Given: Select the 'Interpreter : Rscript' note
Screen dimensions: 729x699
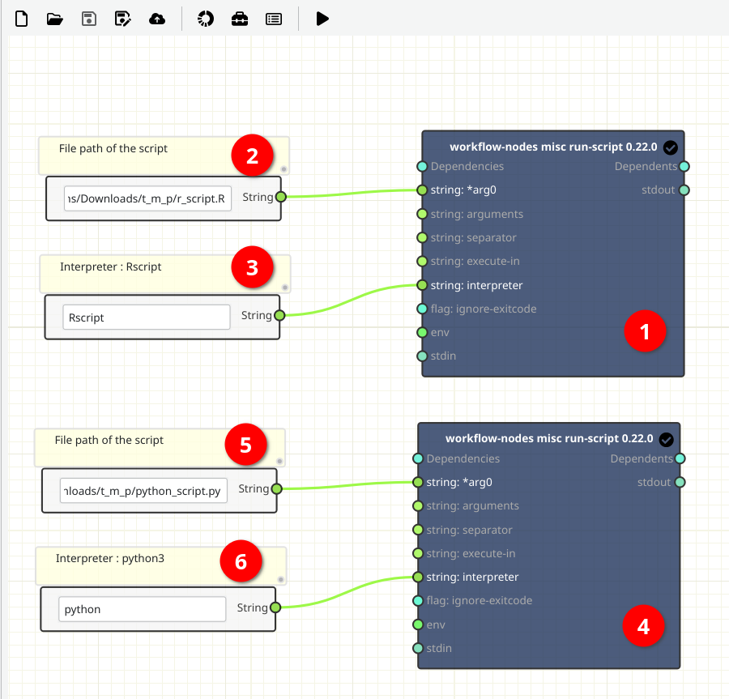Looking at the screenshot, I should click(165, 275).
